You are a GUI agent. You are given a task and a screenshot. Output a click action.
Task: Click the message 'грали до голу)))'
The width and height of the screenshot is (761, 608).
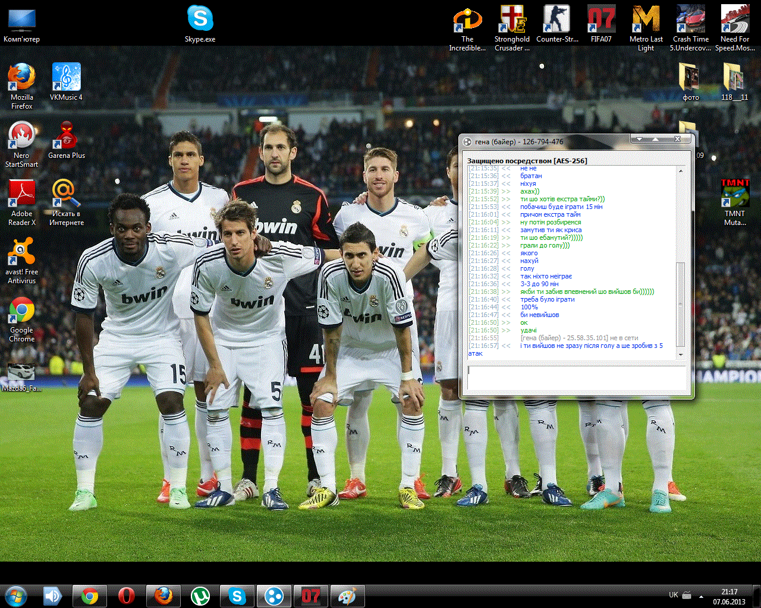point(545,246)
